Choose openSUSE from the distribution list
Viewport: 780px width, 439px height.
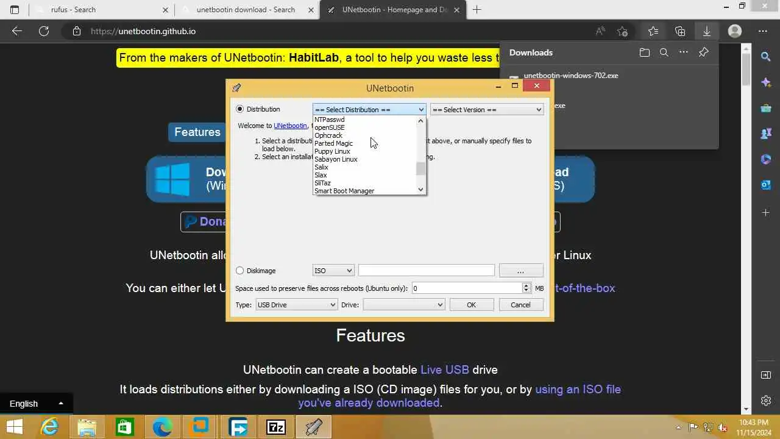tap(330, 127)
